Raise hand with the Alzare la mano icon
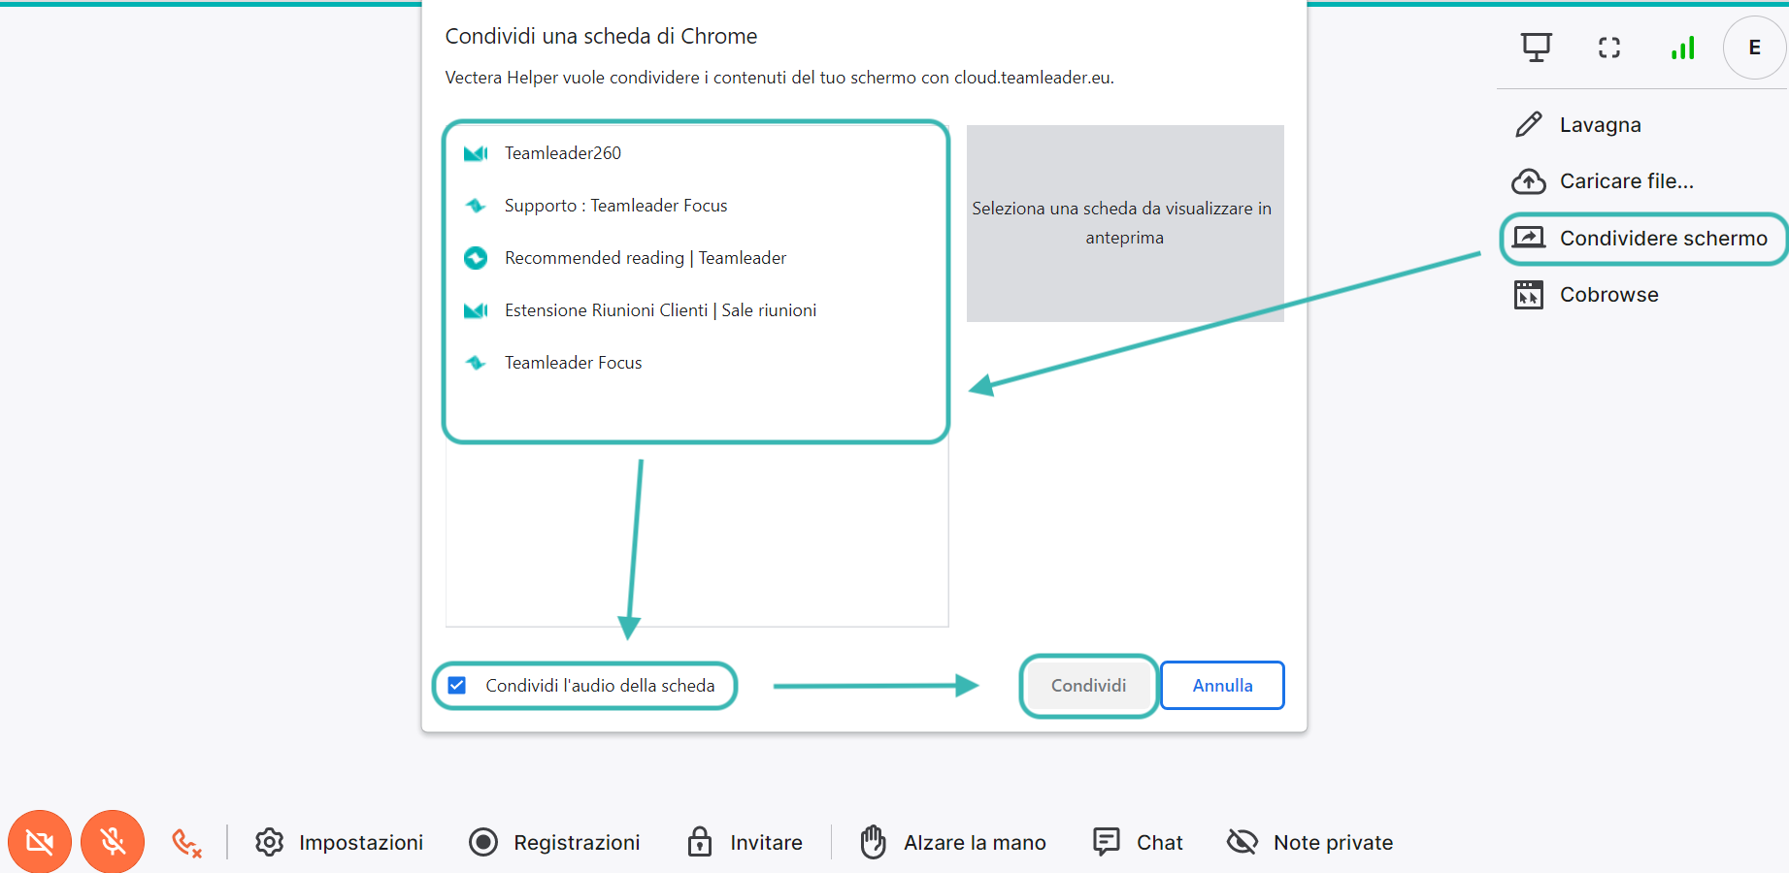 [873, 842]
